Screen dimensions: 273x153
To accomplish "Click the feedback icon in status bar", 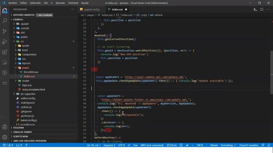I will coord(263,145).
